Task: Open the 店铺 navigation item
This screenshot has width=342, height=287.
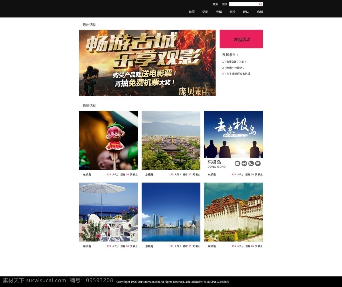Action: [260, 12]
